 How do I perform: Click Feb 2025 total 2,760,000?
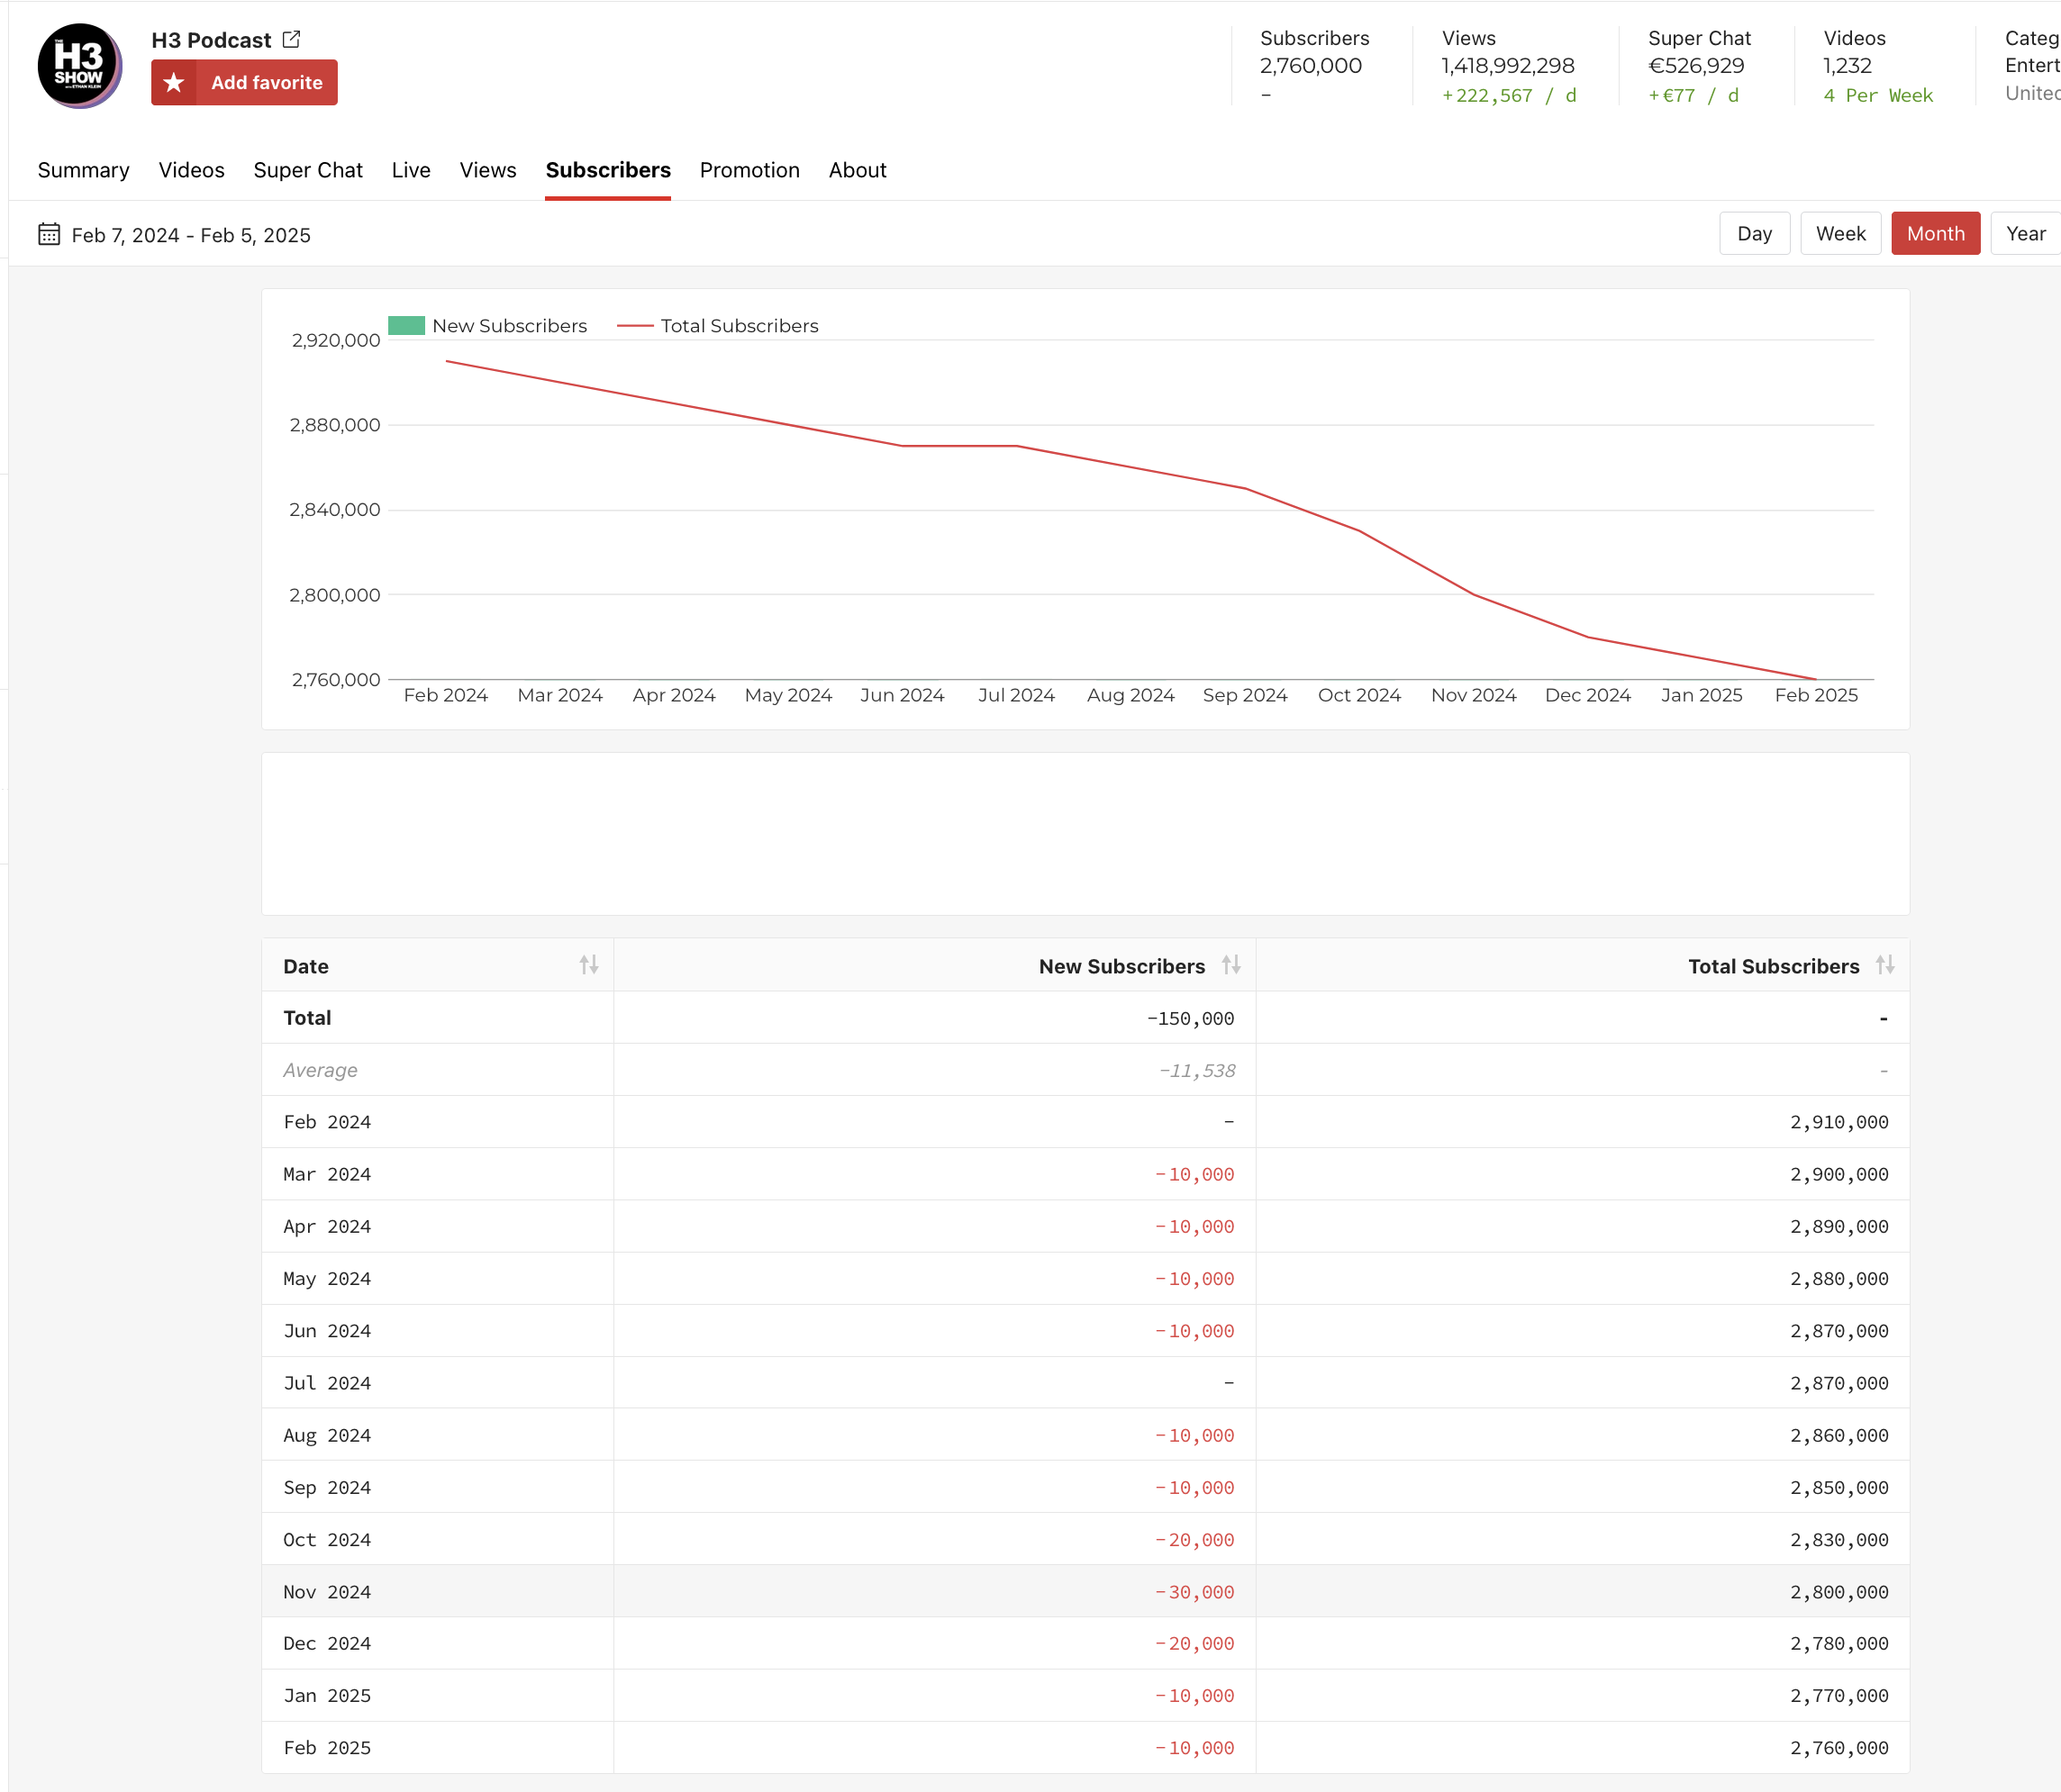(1839, 1748)
